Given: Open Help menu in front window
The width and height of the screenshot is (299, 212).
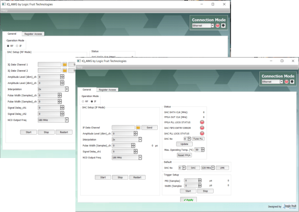Looking at the screenshot, I should coord(80,67).
